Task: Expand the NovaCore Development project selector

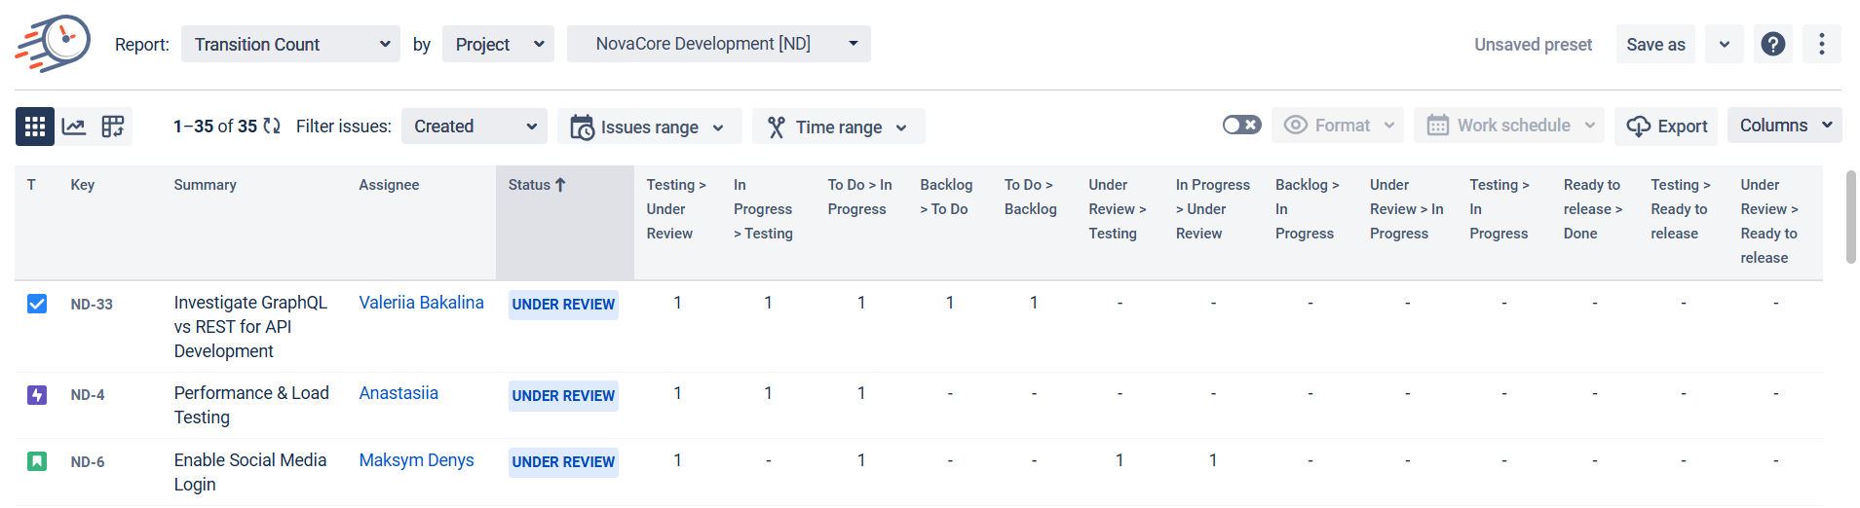Action: pyautogui.click(x=718, y=44)
